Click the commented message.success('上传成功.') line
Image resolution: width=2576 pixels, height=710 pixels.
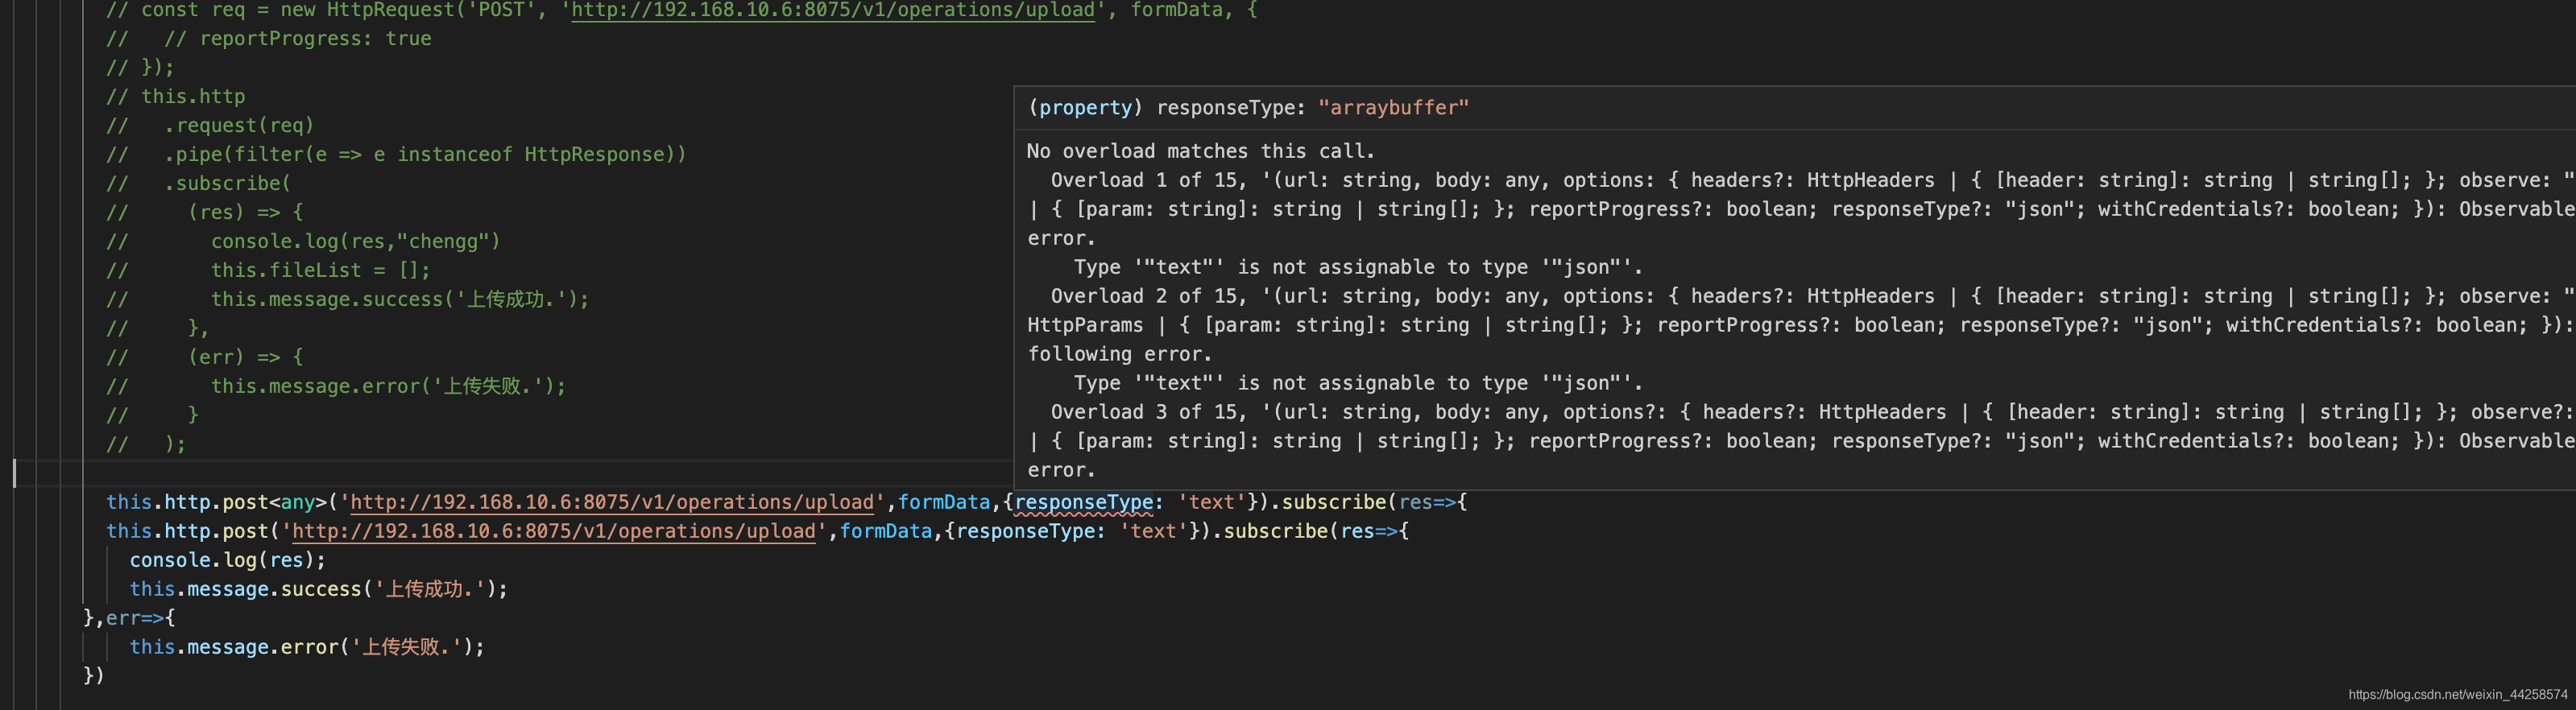(x=348, y=299)
